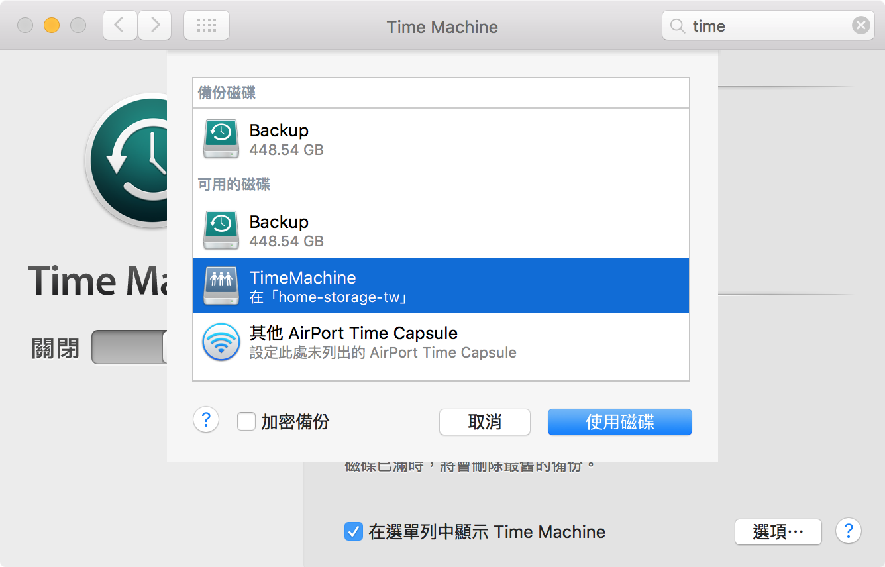Viewport: 885px width, 567px height.
Task: Open the Options (選項…) button
Action: (x=778, y=531)
